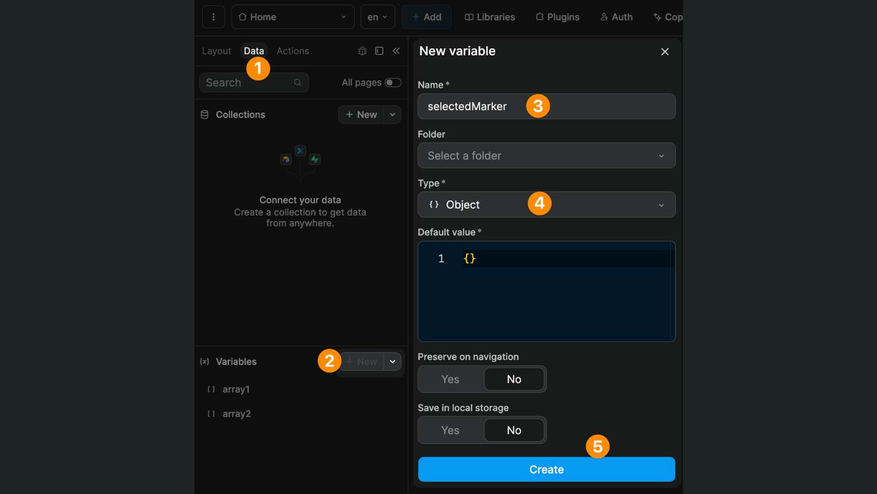Switch to the Actions tab

[x=293, y=51]
